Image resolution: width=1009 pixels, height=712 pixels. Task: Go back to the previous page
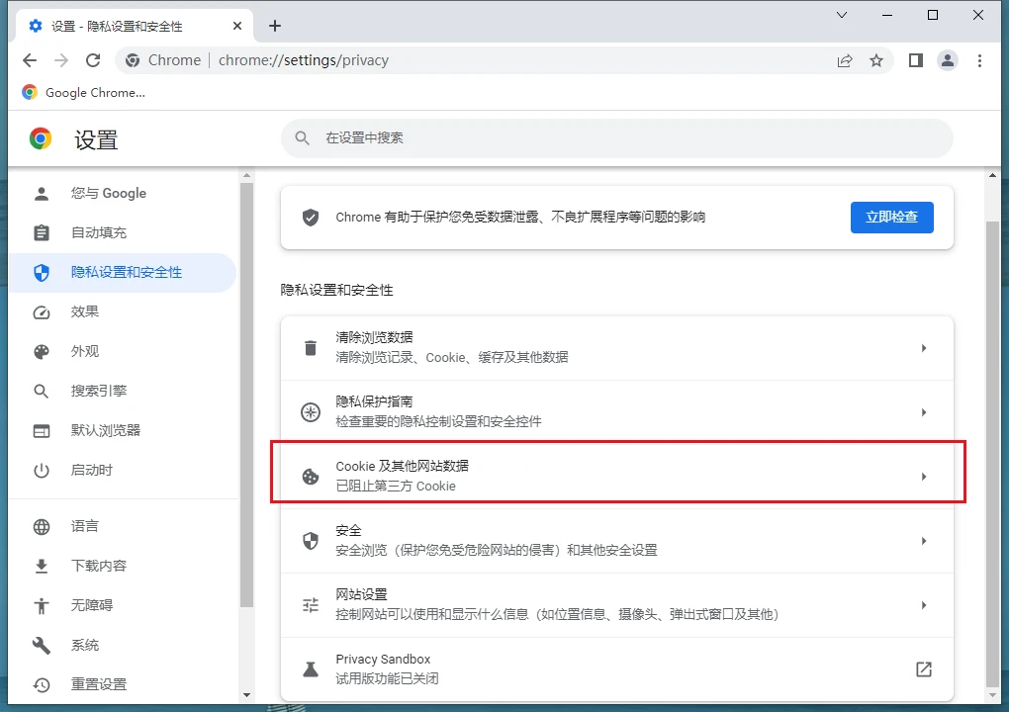click(30, 60)
